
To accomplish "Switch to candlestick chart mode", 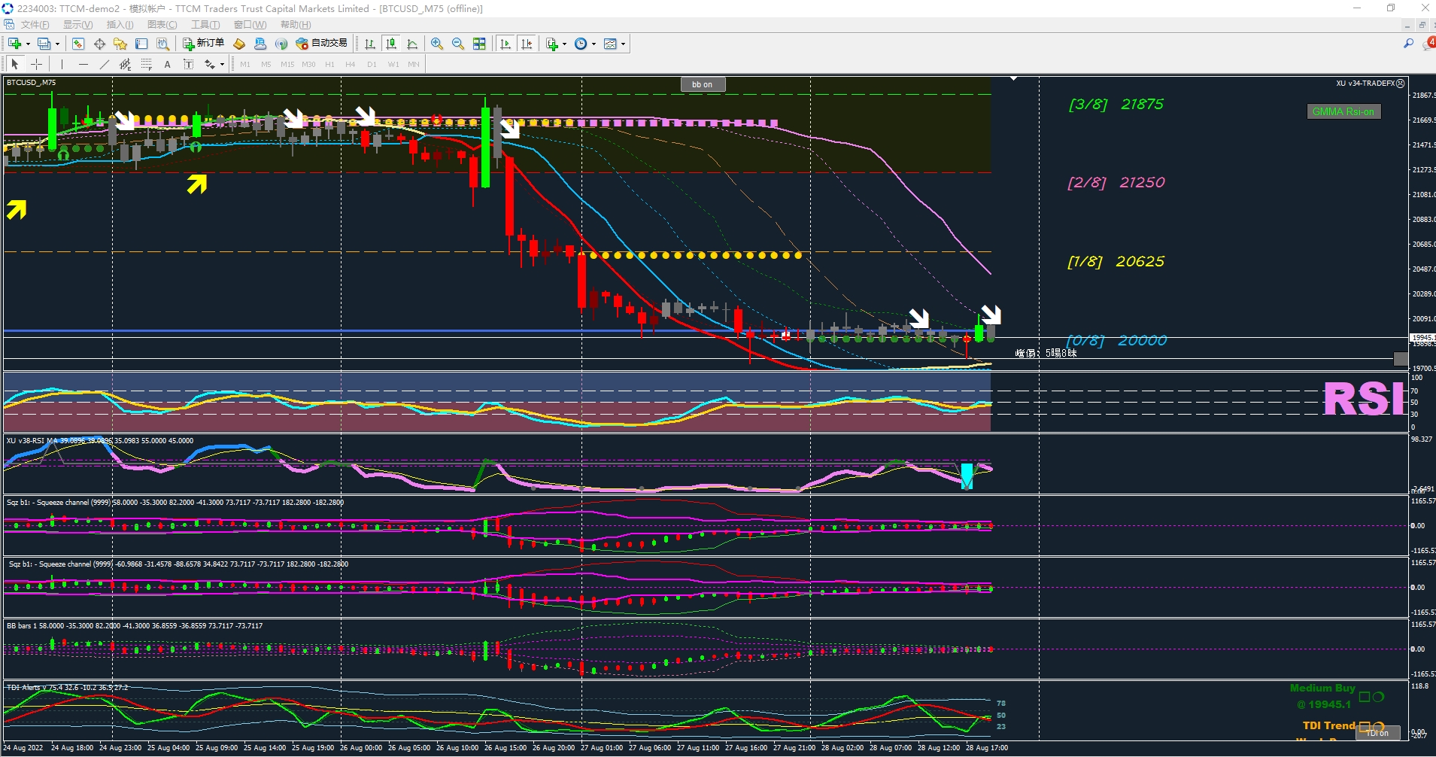I will pos(391,44).
